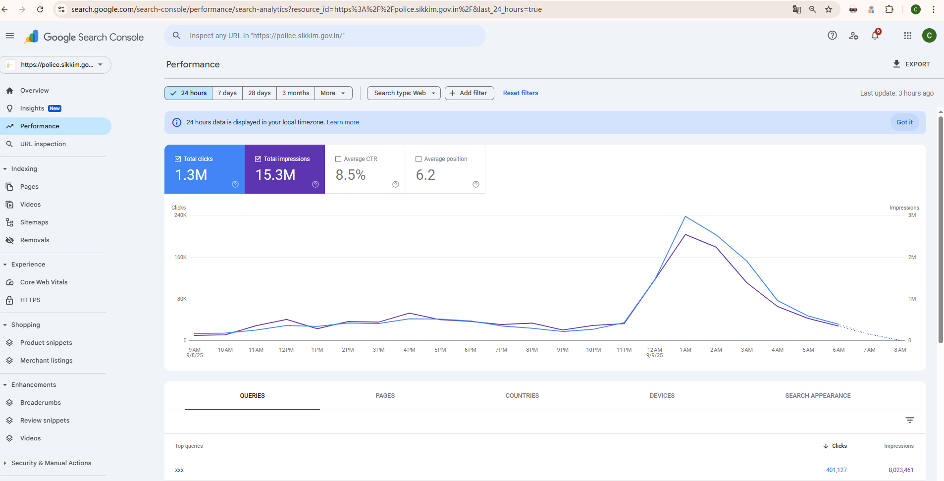Dismiss the banner with Got it
Viewport: 944px width, 481px height.
(904, 122)
